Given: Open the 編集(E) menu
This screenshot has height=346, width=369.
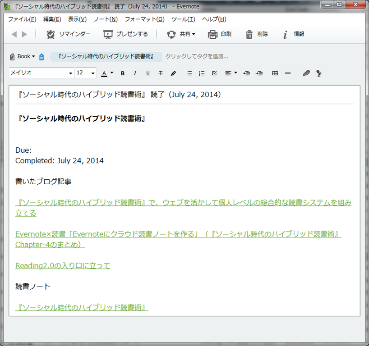Looking at the screenshot, I should pos(52,19).
